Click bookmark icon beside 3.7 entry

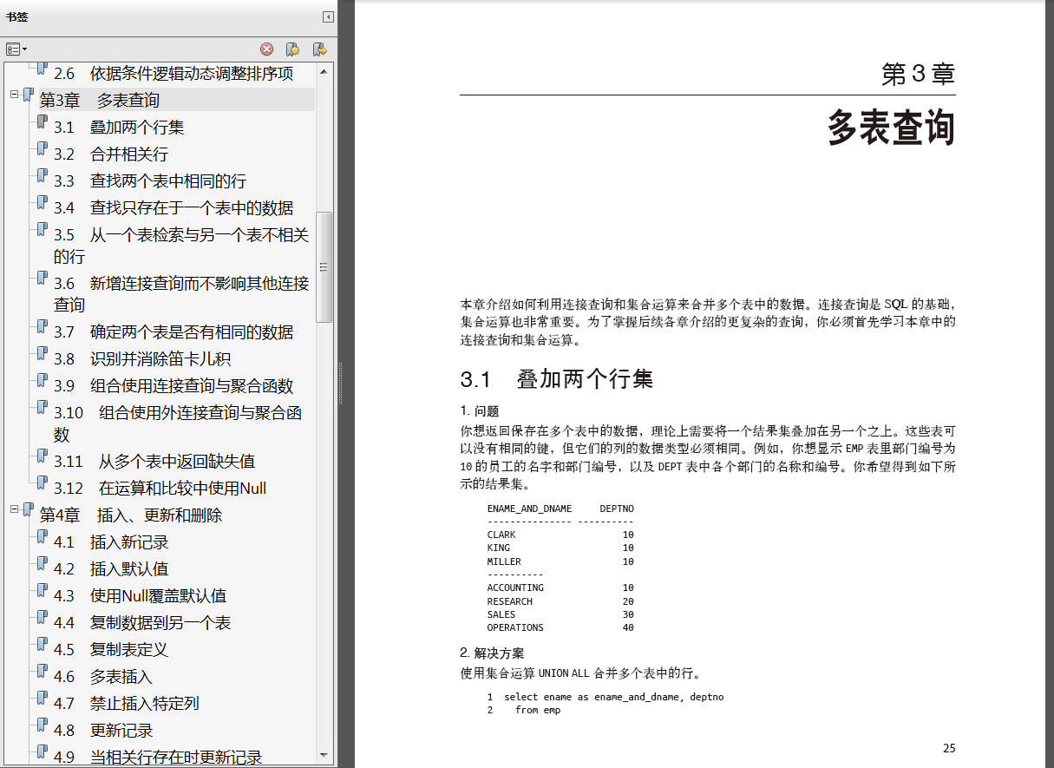coord(42,327)
